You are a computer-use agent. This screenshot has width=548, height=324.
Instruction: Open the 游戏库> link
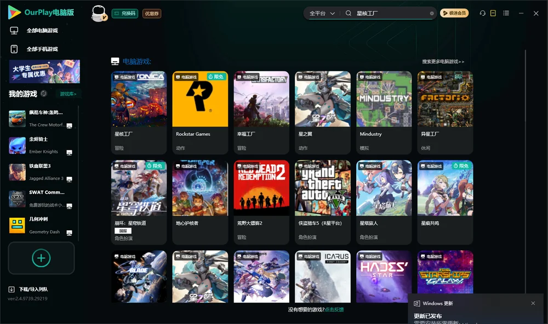(68, 94)
